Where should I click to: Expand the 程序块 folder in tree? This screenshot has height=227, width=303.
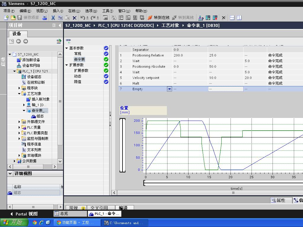click(x=20, y=88)
